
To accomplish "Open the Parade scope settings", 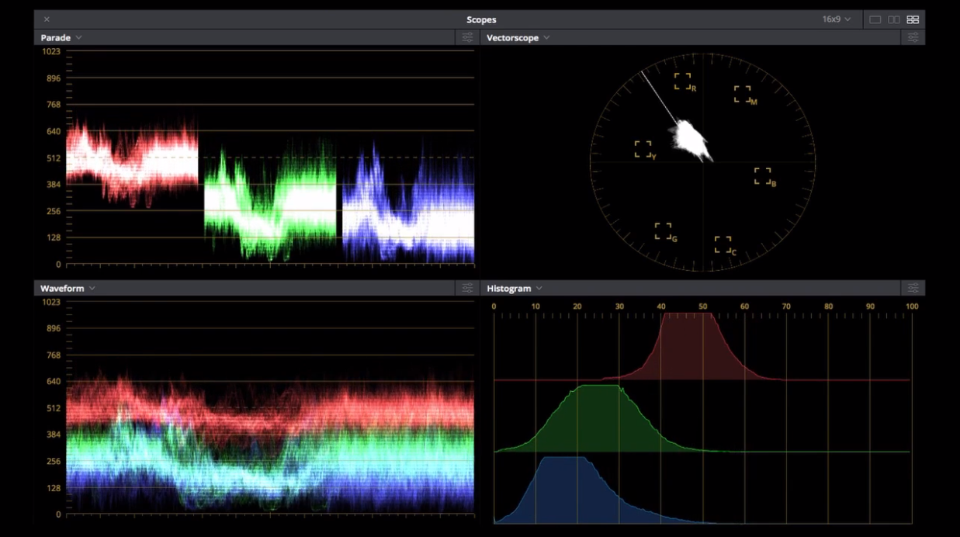I will 468,37.
